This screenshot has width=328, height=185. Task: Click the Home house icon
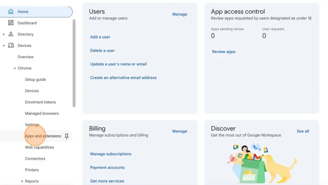pyautogui.click(x=11, y=12)
